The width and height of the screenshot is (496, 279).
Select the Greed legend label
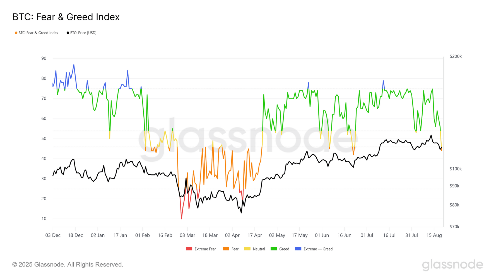pyautogui.click(x=284, y=249)
